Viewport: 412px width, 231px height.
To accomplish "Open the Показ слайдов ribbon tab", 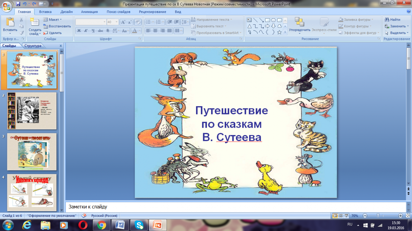I will [118, 12].
